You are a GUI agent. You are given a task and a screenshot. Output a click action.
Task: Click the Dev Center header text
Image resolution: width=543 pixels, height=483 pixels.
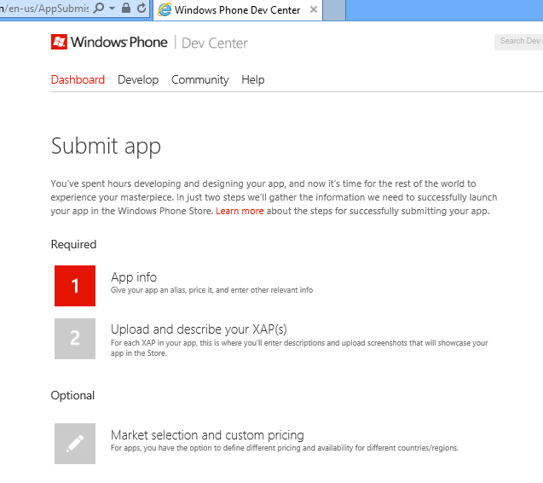215,43
